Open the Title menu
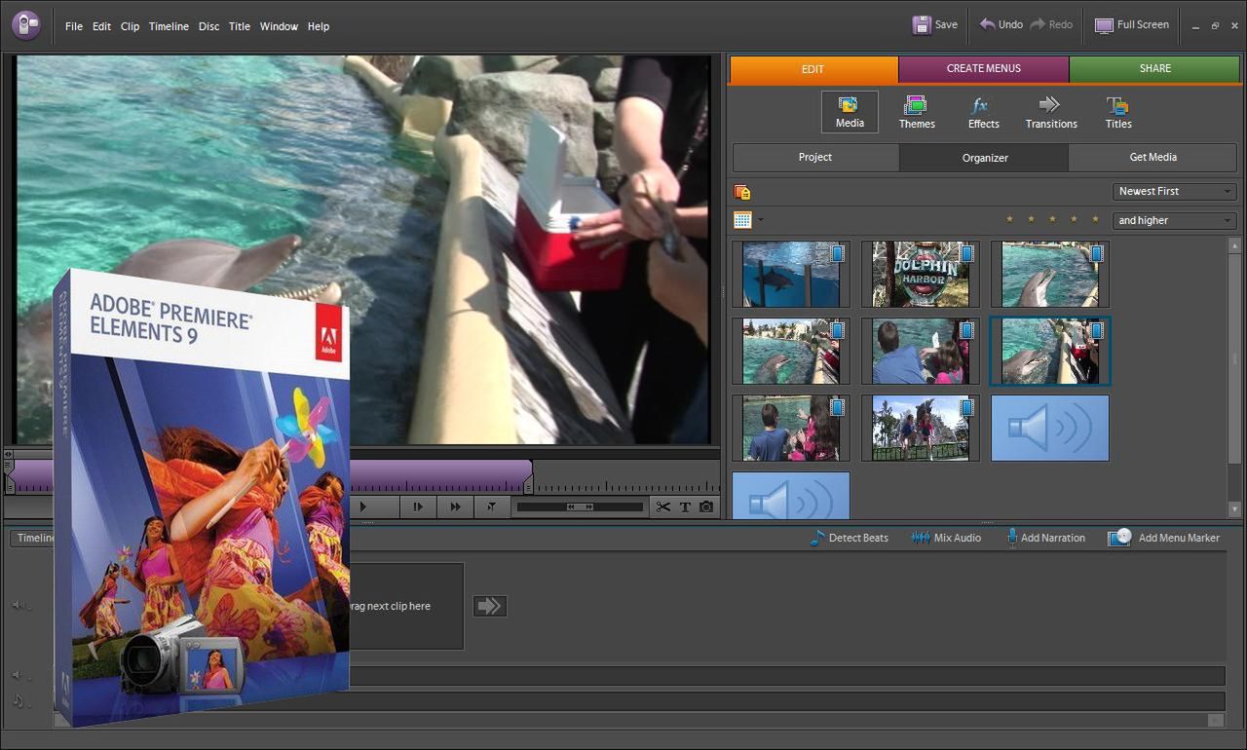 point(240,26)
